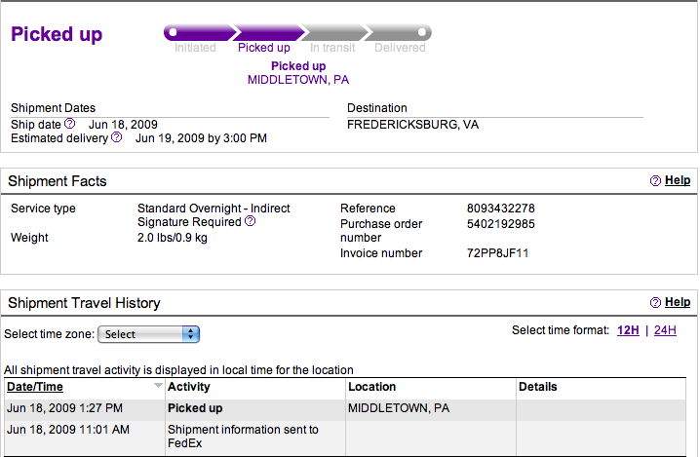The width and height of the screenshot is (700, 457).
Task: Open the Select time zone dropdown
Action: 148,334
